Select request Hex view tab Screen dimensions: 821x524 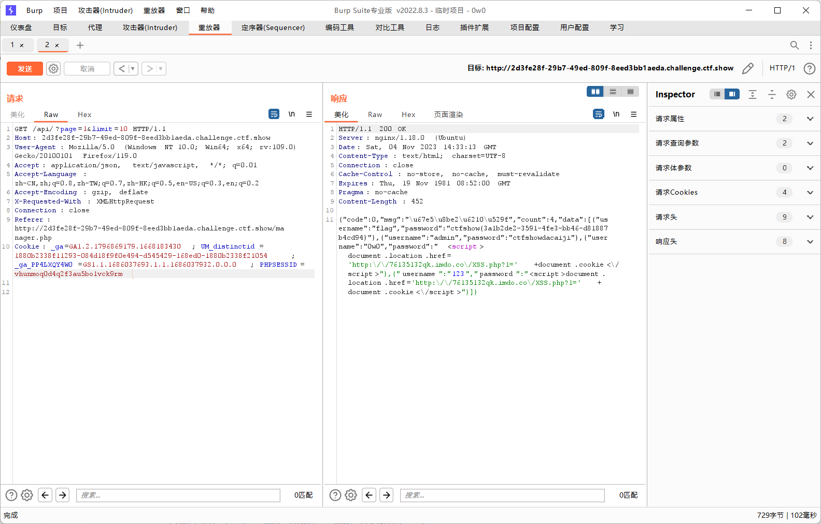click(84, 114)
